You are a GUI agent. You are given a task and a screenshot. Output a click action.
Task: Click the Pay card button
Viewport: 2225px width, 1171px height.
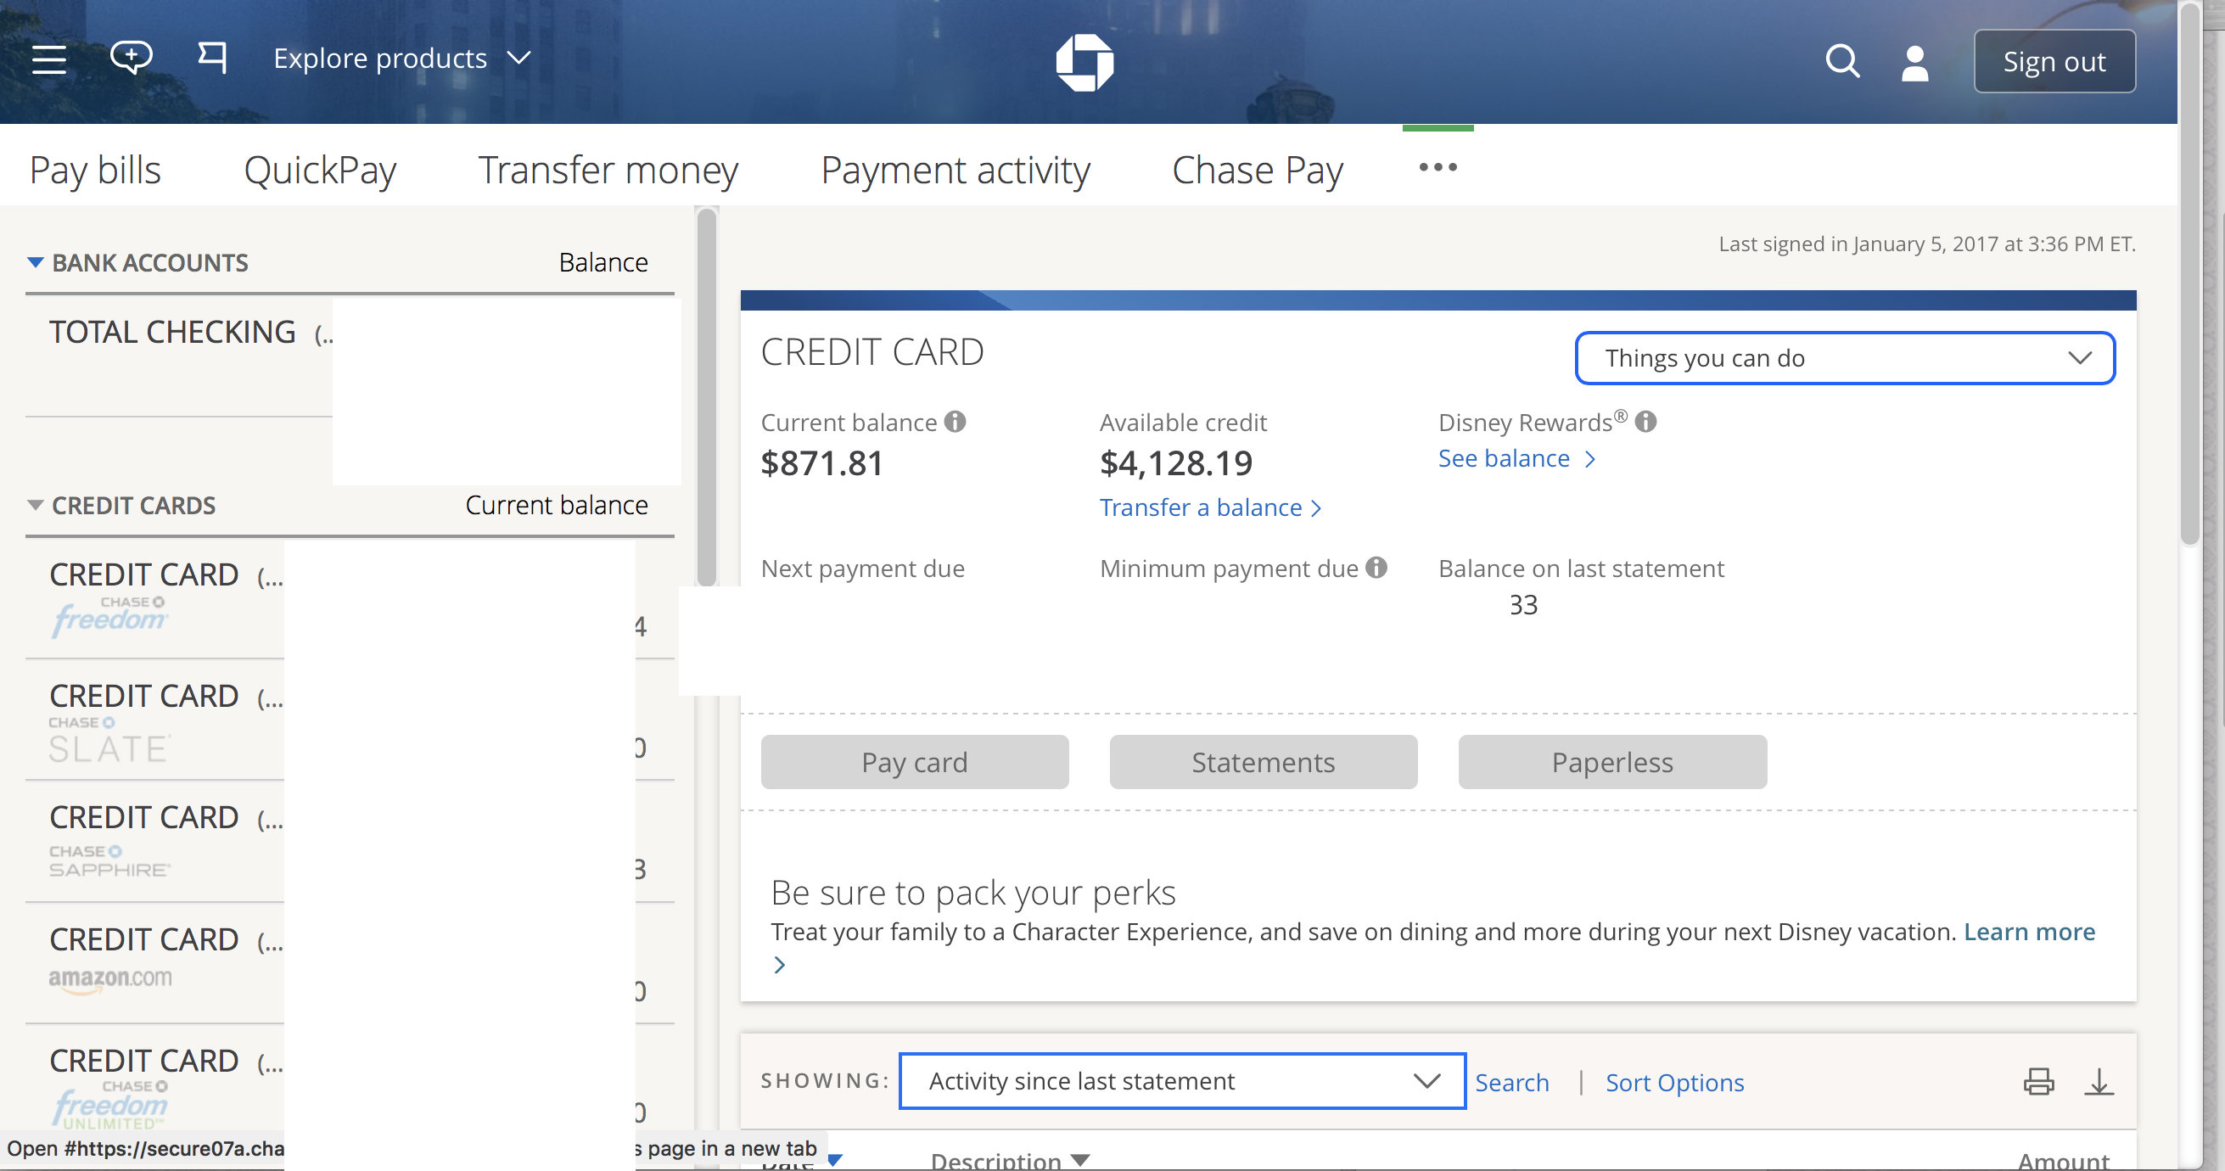pyautogui.click(x=914, y=760)
